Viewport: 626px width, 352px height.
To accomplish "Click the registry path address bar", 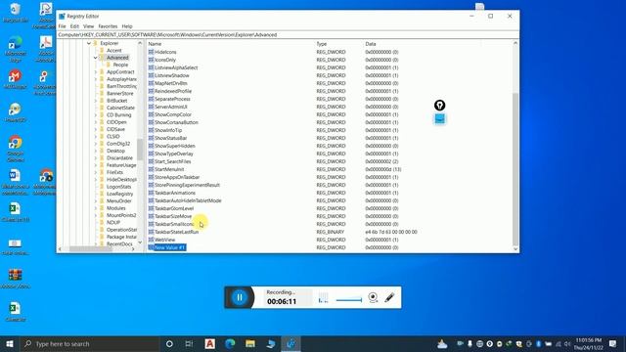I will [x=288, y=35].
